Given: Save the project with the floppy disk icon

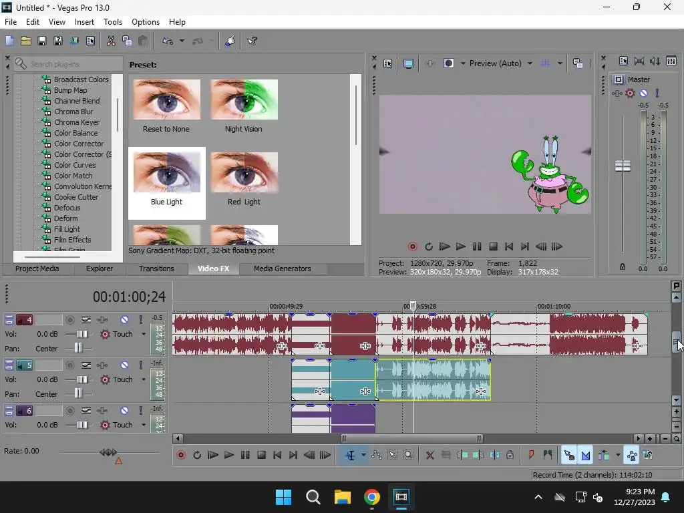Looking at the screenshot, I should coord(42,41).
